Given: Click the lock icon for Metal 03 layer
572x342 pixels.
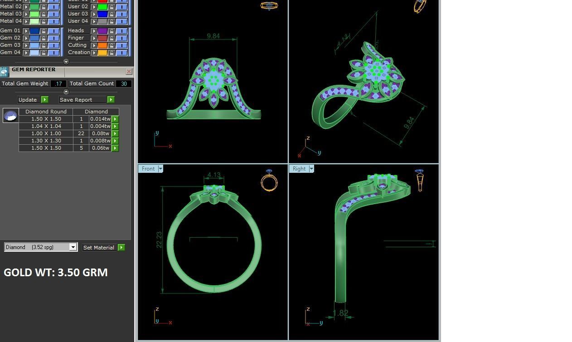Looking at the screenshot, I should pyautogui.click(x=44, y=14).
